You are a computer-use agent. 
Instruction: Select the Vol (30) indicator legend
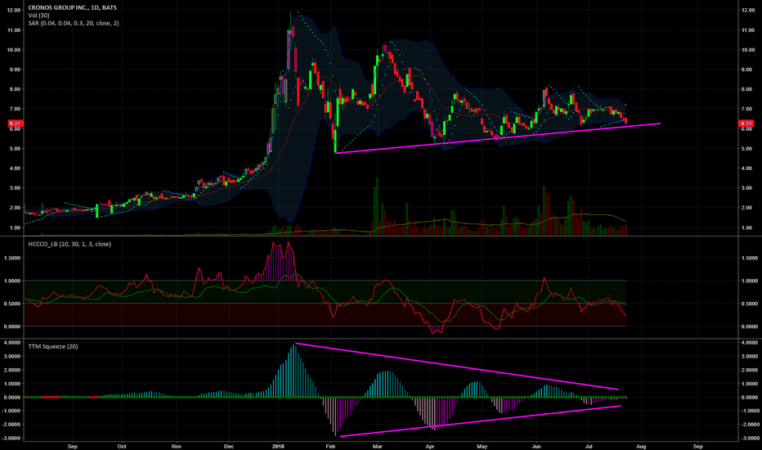pos(39,16)
